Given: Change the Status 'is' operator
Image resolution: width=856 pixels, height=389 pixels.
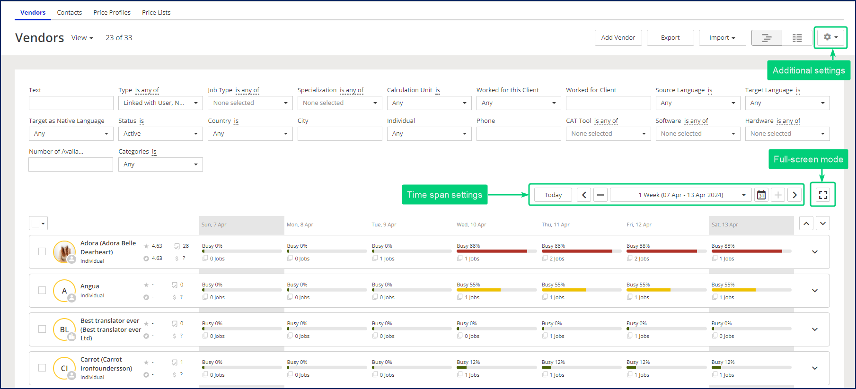Looking at the screenshot, I should pyautogui.click(x=141, y=121).
